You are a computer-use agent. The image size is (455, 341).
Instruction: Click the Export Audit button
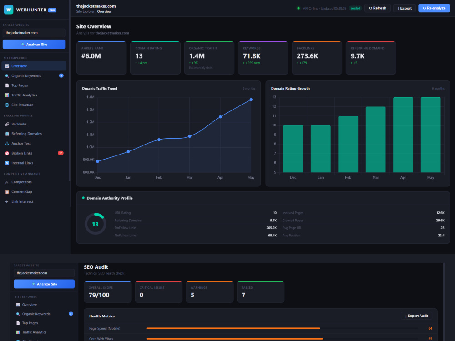tap(416, 316)
